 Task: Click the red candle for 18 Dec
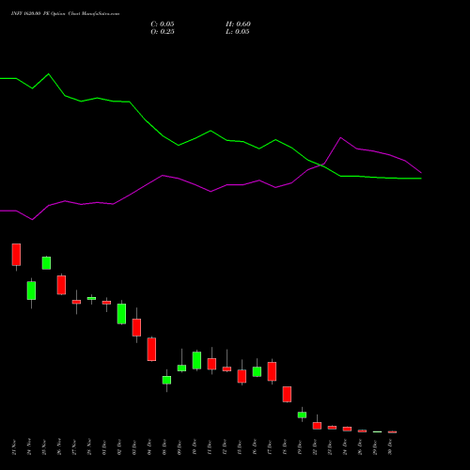(x=287, y=394)
